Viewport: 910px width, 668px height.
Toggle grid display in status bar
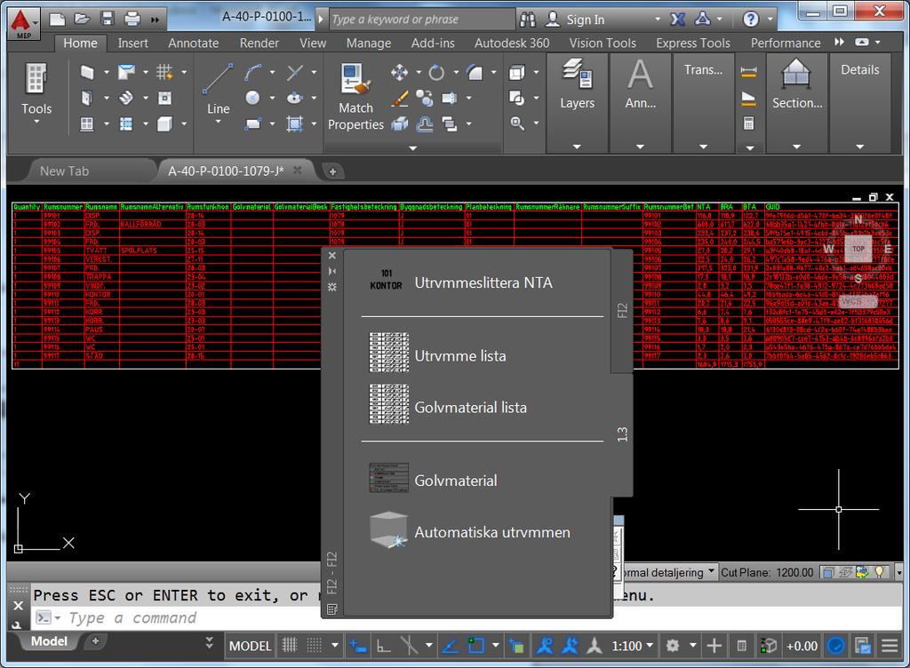point(290,645)
